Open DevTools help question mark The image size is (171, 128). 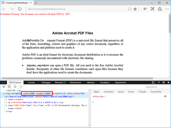pyautogui.click(x=159, y=83)
